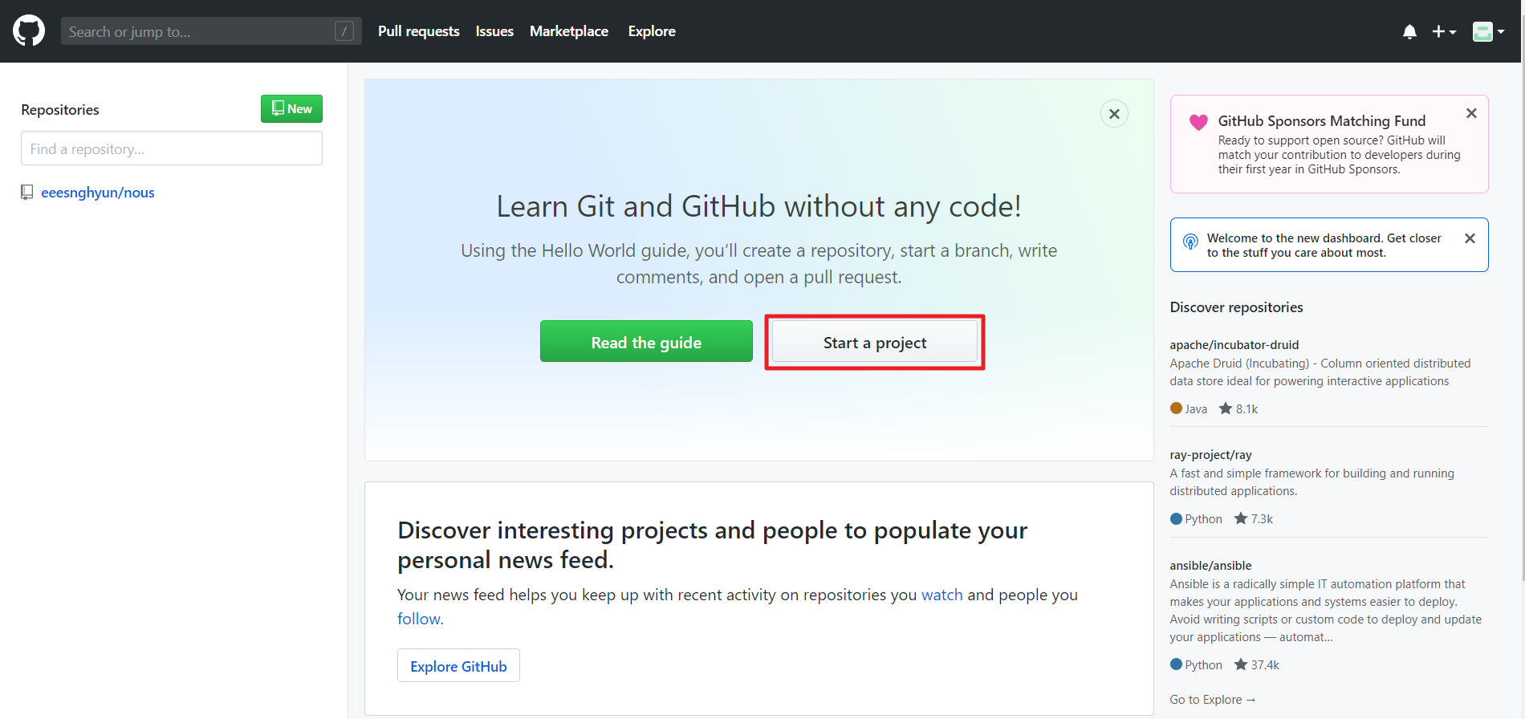
Task: Click Go to Explore link
Action: [1212, 700]
